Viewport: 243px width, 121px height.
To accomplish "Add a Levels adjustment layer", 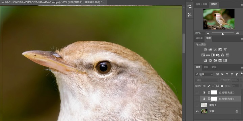I will coord(210,49).
